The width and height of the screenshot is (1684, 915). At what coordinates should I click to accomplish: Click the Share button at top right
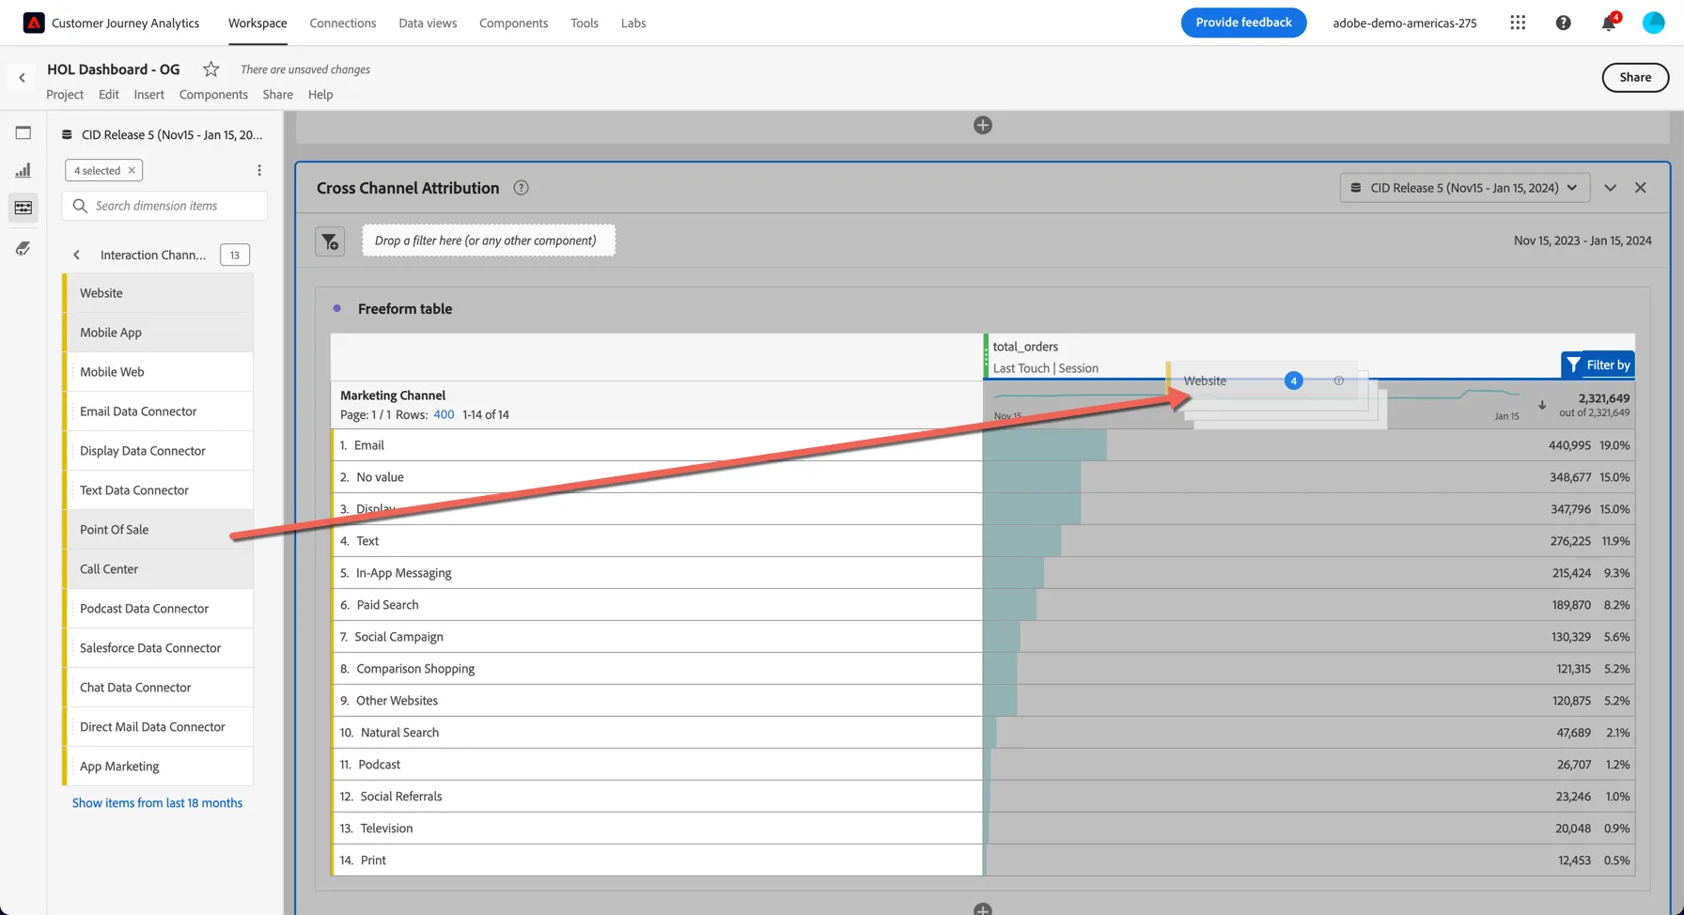pos(1635,78)
